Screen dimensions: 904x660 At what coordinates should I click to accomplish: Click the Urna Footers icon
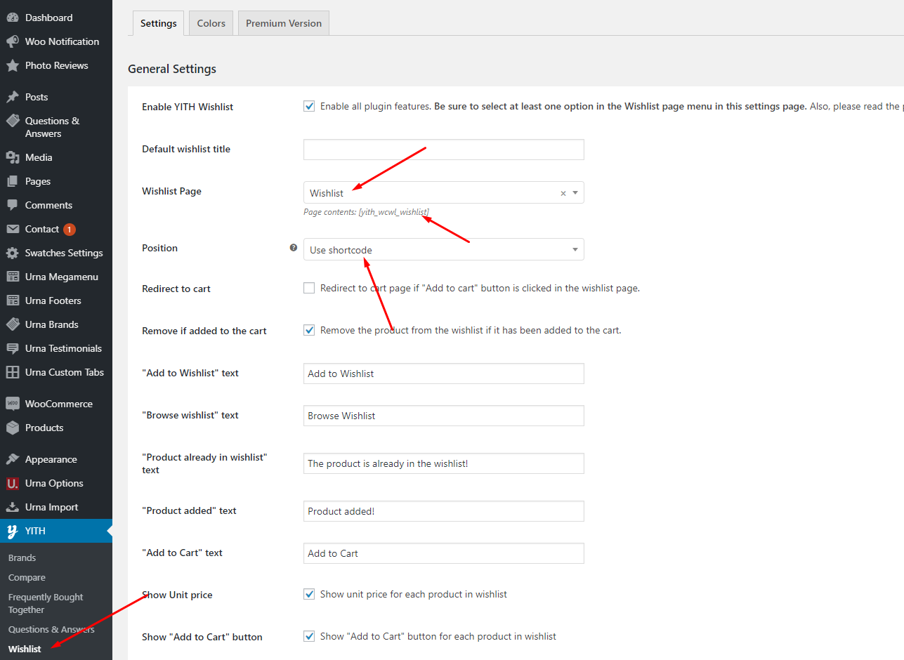click(x=13, y=301)
